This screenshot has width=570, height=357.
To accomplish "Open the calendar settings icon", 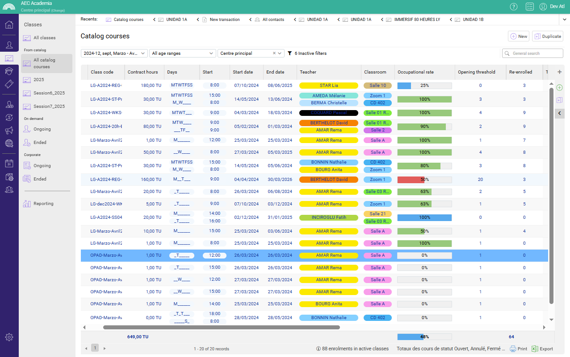I will [9, 176].
